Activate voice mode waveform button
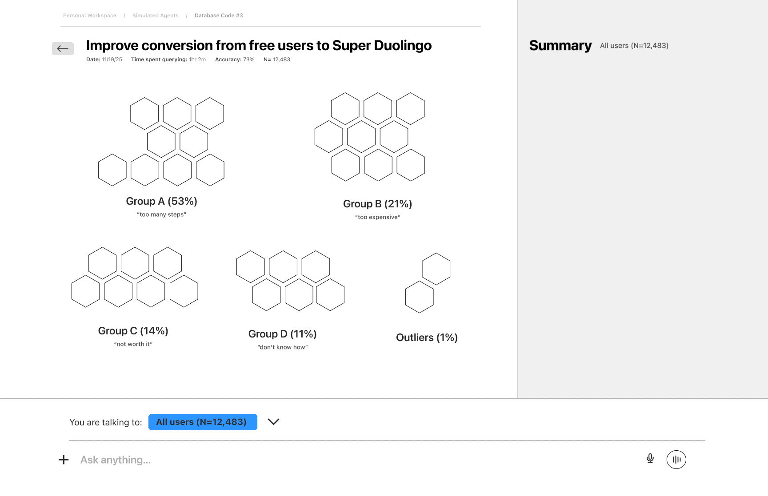 point(676,460)
